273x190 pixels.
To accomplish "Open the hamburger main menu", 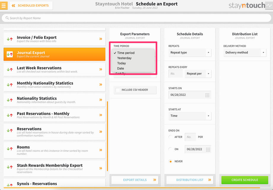I will [4, 5].
